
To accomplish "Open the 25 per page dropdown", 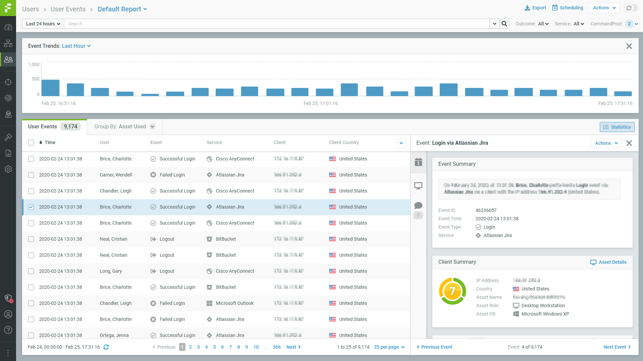I will tap(389, 347).
